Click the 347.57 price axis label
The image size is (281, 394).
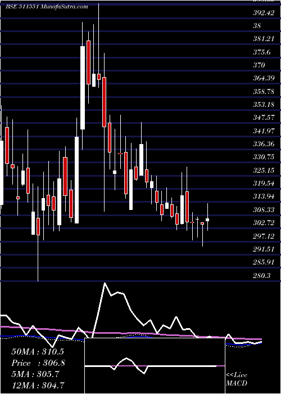(x=264, y=117)
